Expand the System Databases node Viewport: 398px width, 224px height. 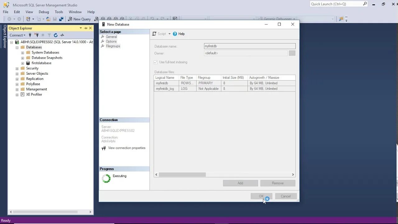click(x=22, y=53)
